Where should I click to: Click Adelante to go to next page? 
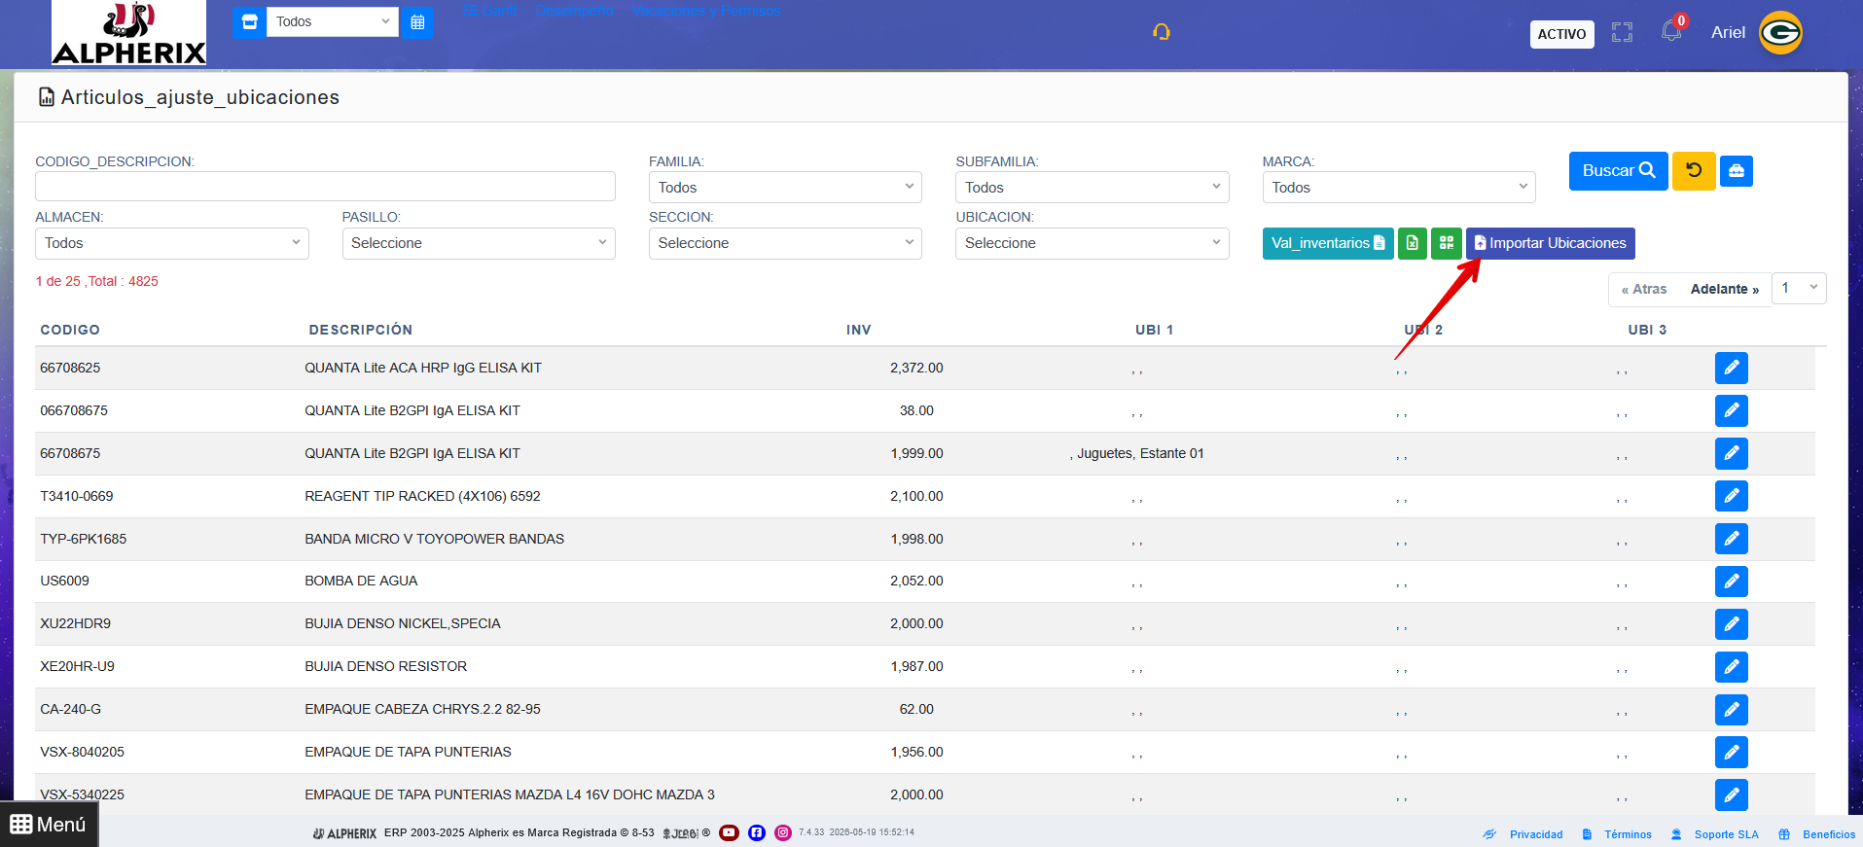[x=1724, y=289]
